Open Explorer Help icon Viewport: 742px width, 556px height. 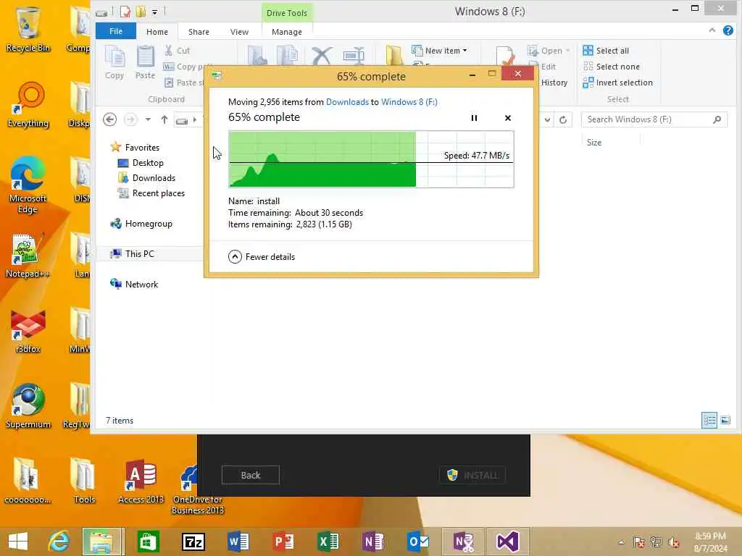point(728,30)
